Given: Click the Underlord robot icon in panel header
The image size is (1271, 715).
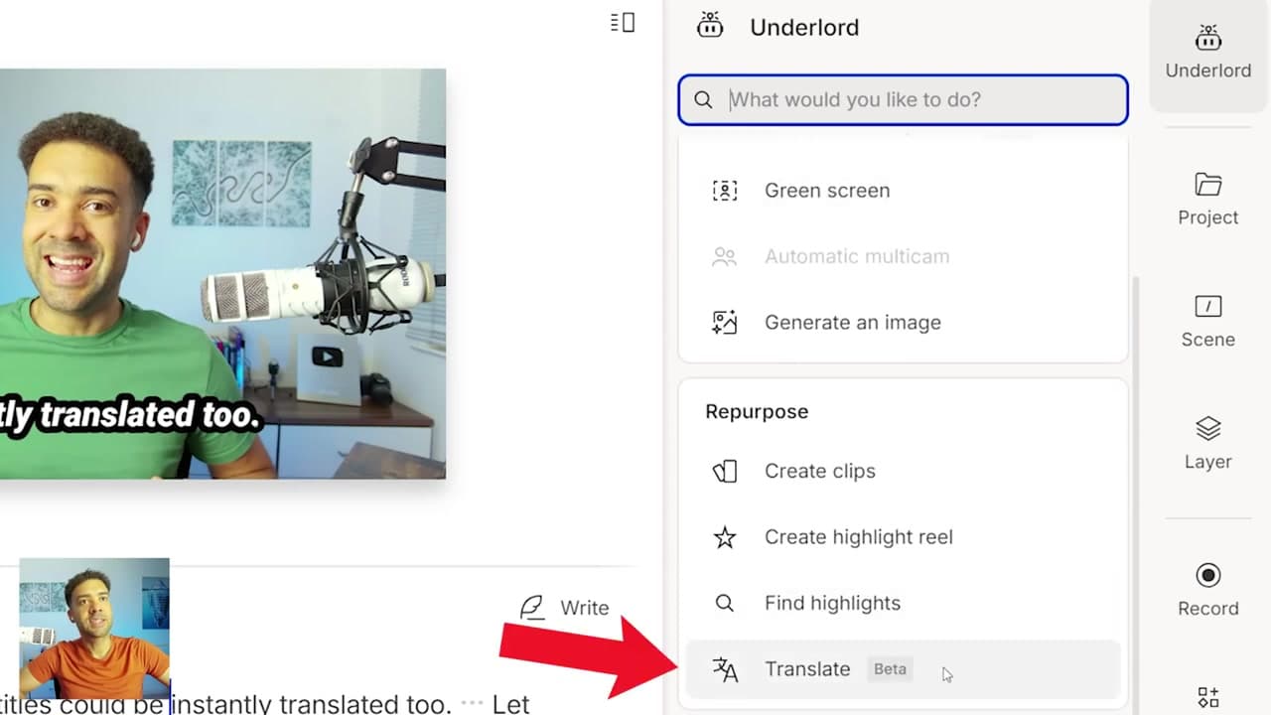Looking at the screenshot, I should coord(710,26).
